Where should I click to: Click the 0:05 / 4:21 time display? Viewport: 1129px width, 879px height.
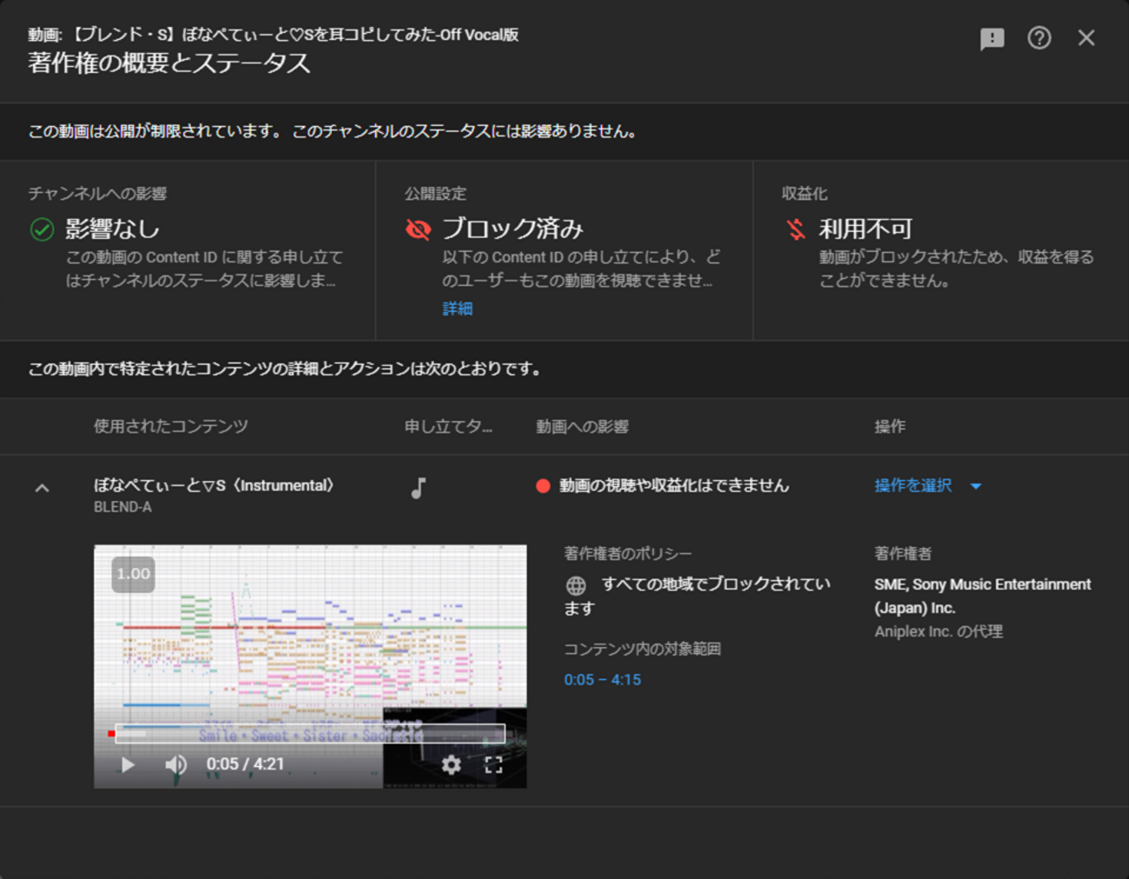click(245, 764)
